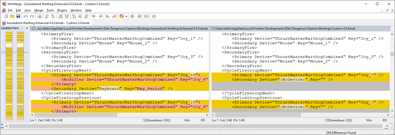Click the WinMerge document icon in the menu bar

pos(4,10)
